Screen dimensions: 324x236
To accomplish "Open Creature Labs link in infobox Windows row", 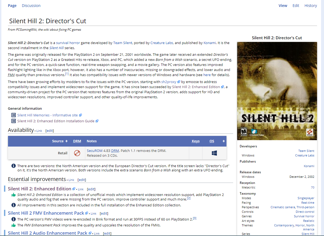I will pyautogui.click(x=305, y=155).
